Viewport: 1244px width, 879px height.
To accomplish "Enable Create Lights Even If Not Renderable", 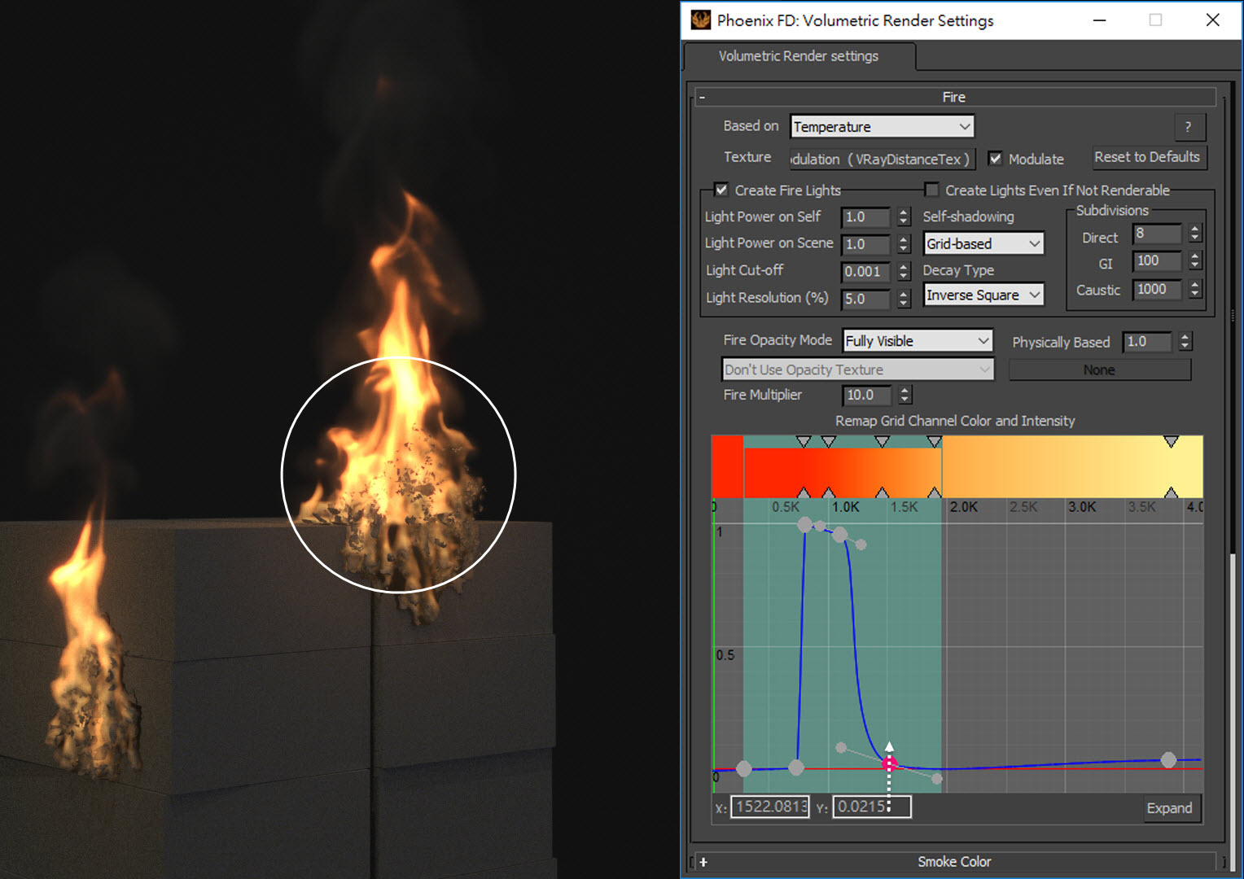I will [x=931, y=190].
